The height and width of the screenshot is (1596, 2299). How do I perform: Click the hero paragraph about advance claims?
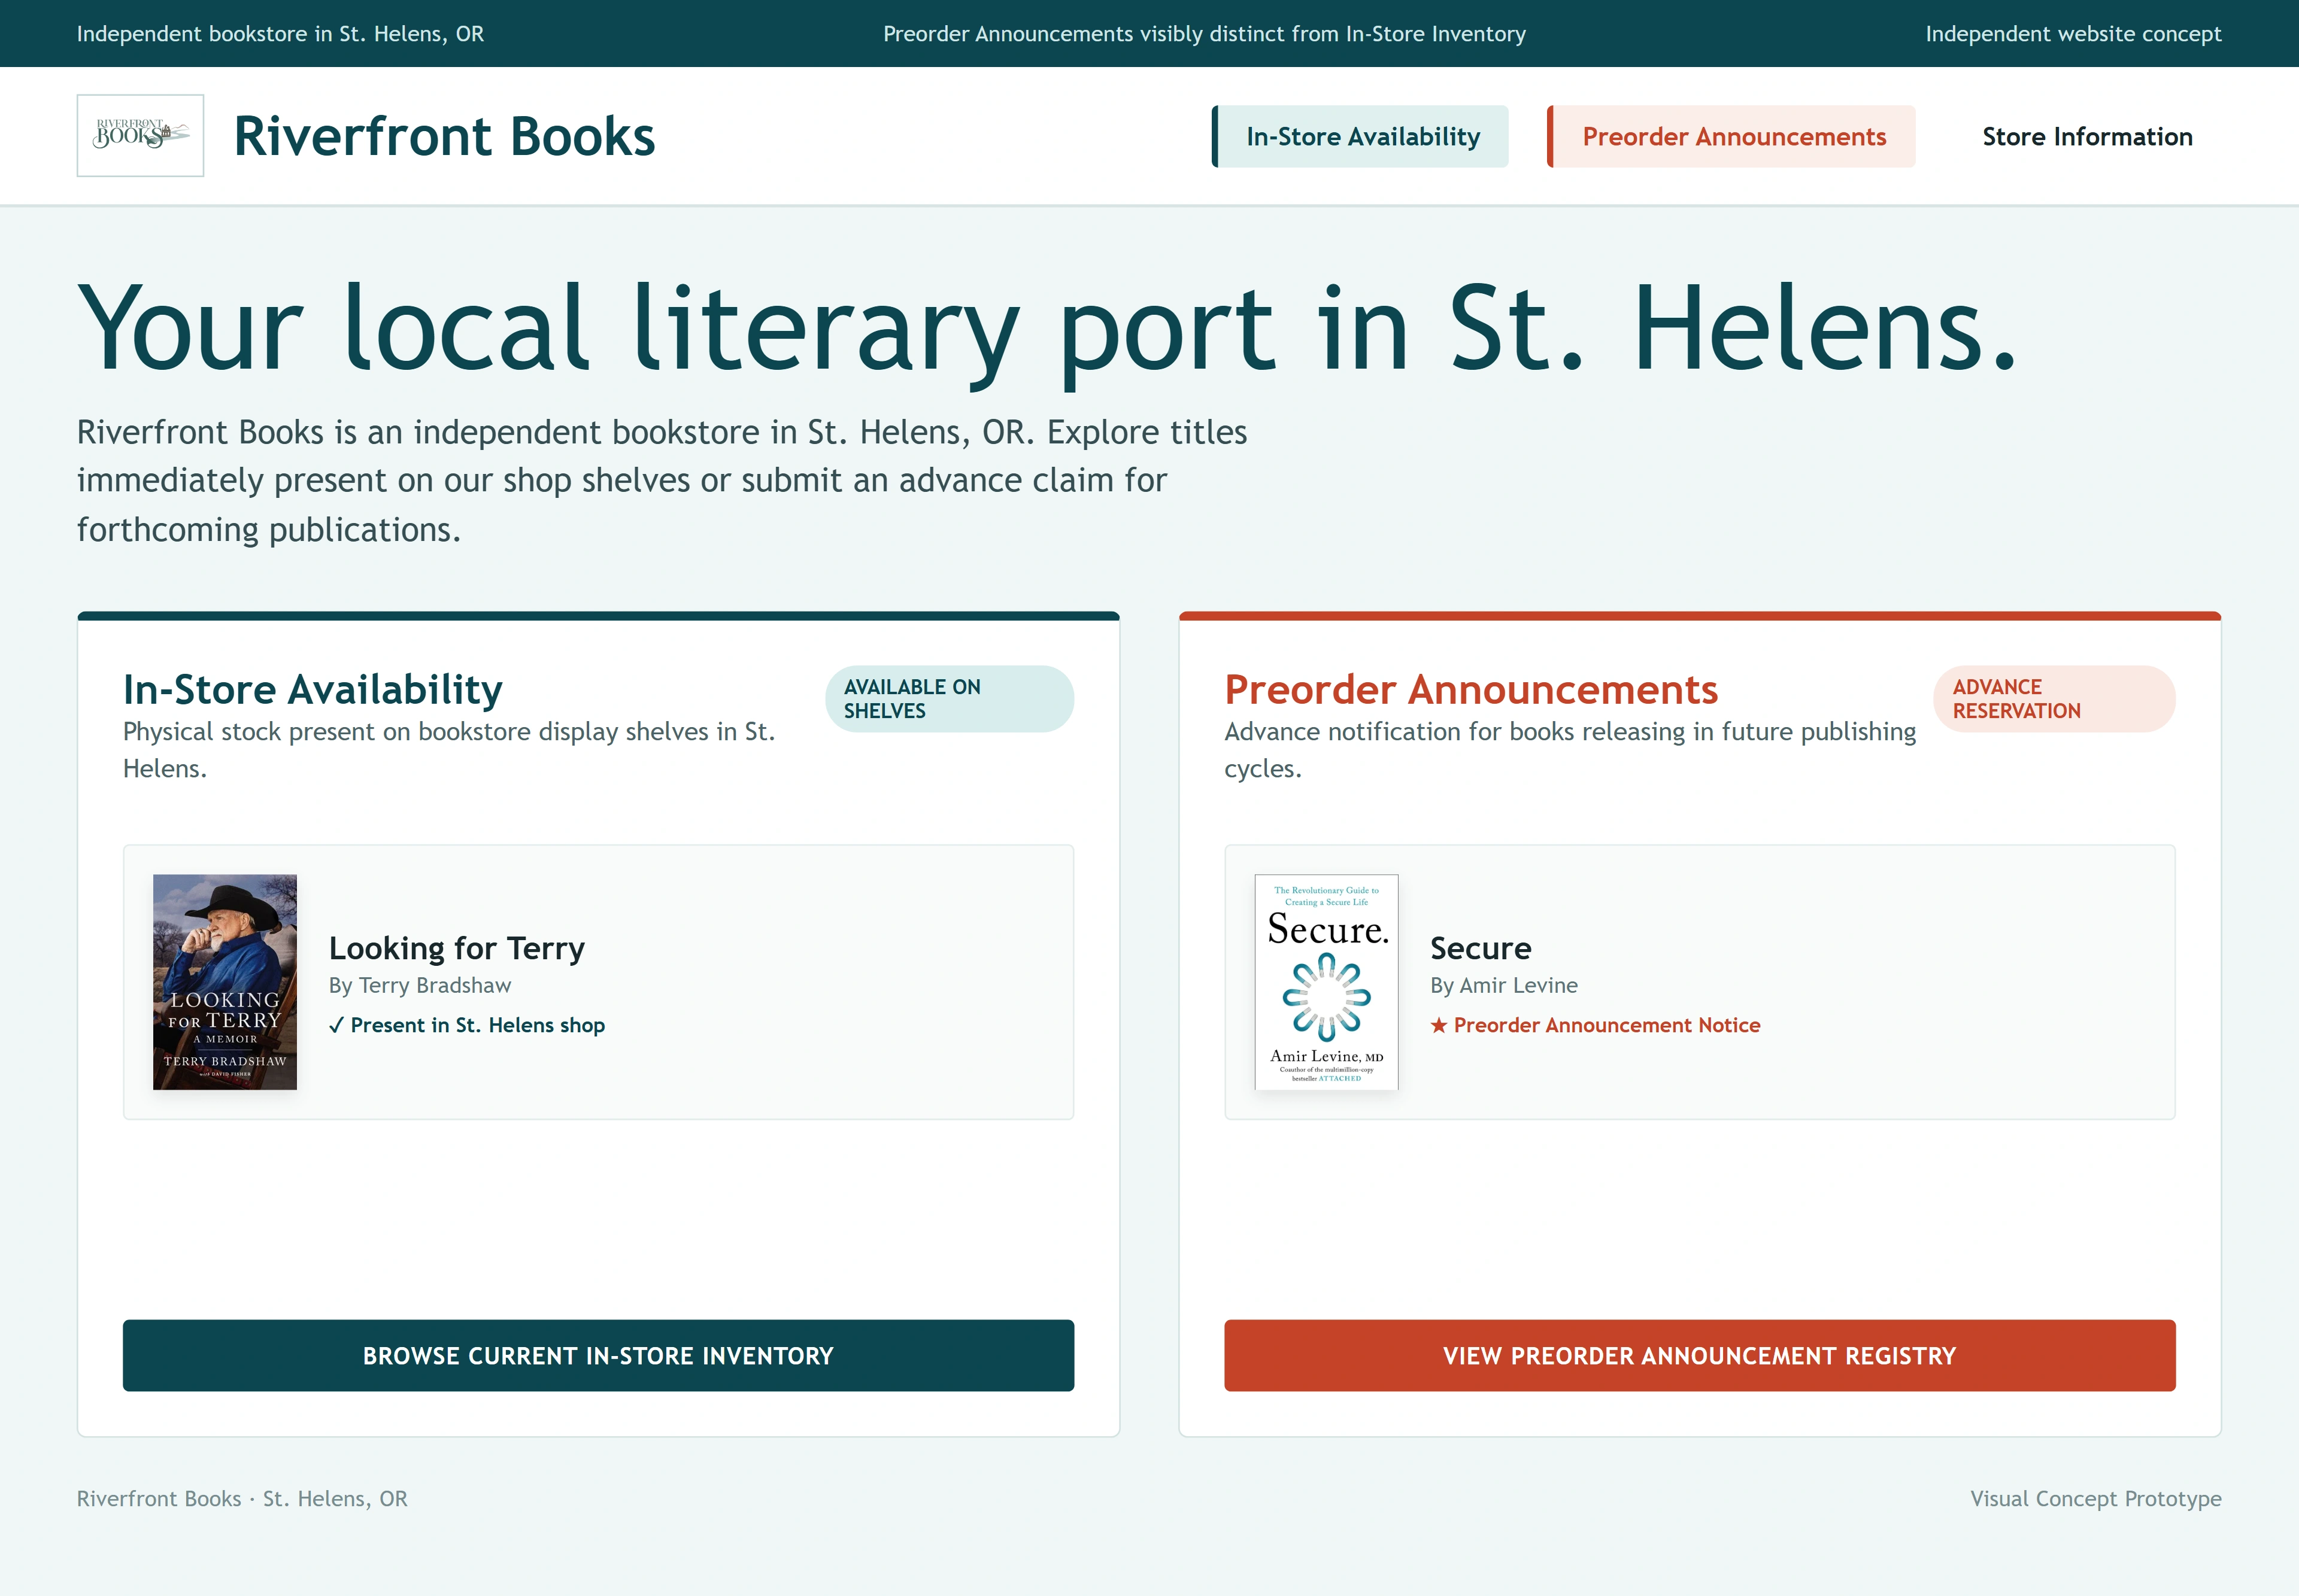pyautogui.click(x=662, y=480)
